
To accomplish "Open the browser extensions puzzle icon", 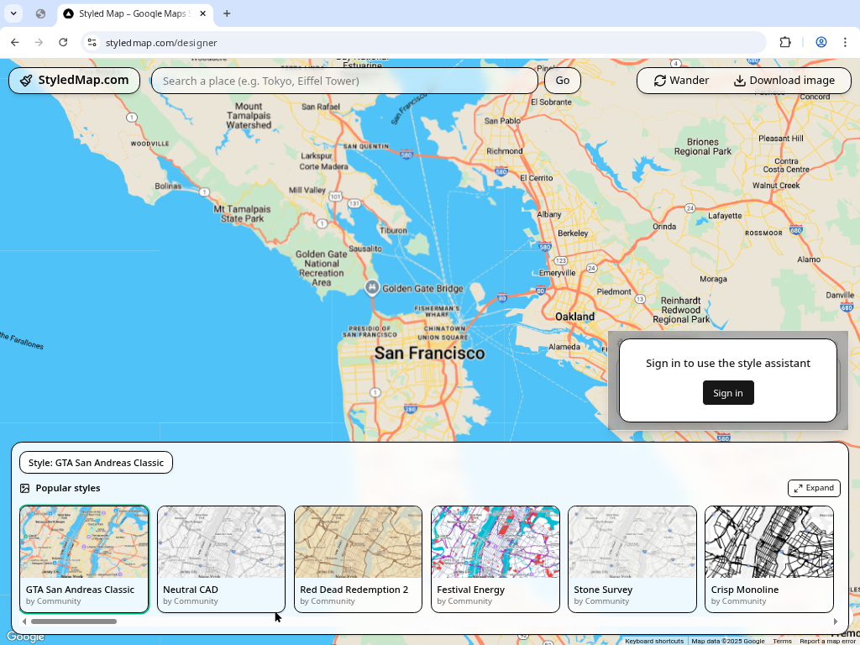I will coord(785,42).
